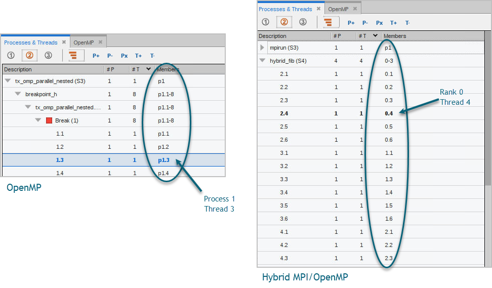Click Description column header in left panel
The image size is (492, 288).
(x=18, y=69)
